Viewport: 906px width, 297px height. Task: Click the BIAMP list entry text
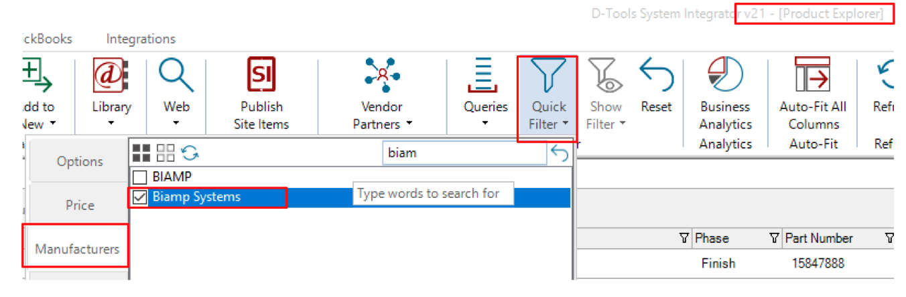tap(172, 177)
